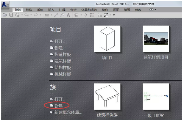
Task: Expand the Measure tool dropdown arrow
Action: (52, 15)
